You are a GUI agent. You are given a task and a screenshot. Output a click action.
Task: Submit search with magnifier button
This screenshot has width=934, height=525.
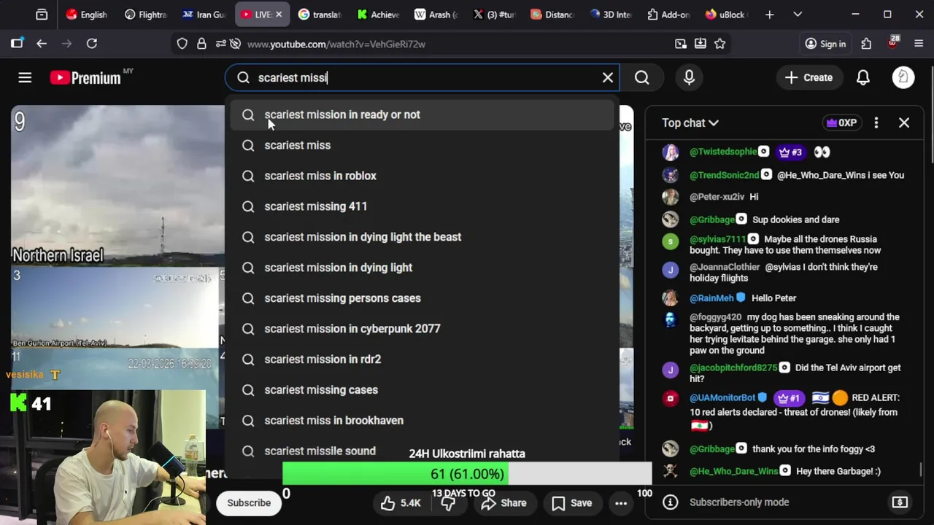pos(641,77)
